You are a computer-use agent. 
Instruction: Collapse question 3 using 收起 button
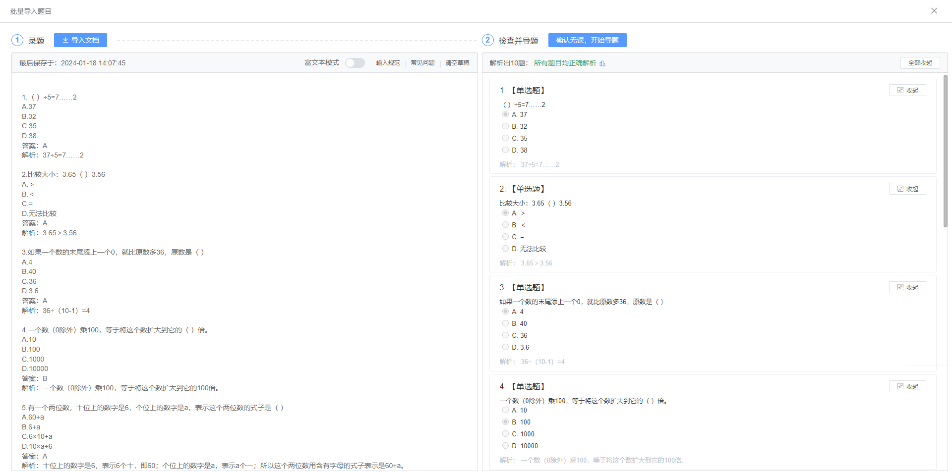[907, 287]
